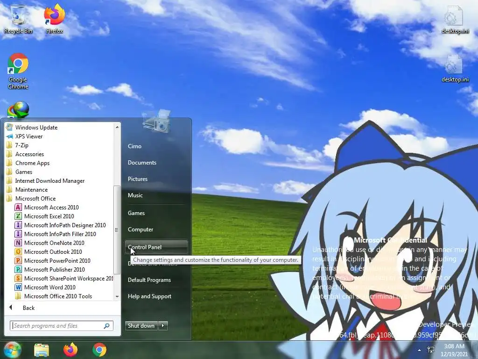Click the network icon in system tray
478x359 pixels.
(431, 350)
